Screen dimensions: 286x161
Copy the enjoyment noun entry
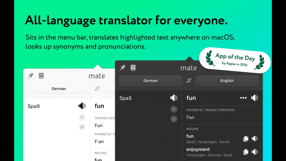tap(246, 152)
